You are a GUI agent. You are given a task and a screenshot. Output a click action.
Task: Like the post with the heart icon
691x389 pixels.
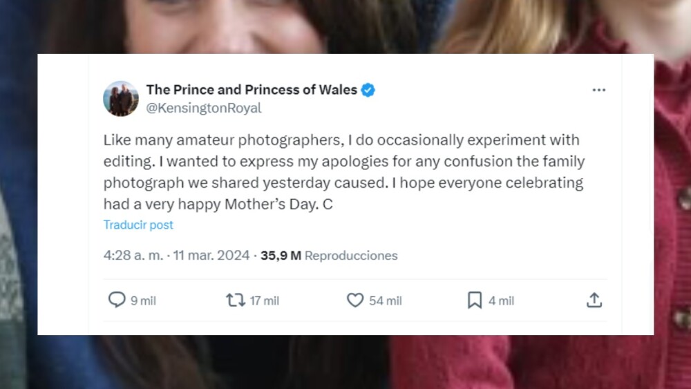(355, 300)
